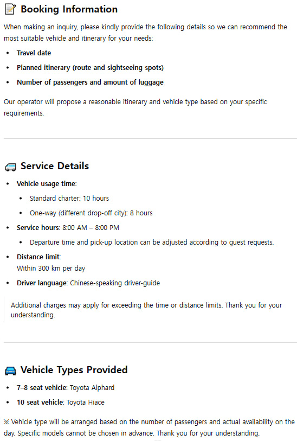The image size is (297, 441).
Task: Click the Distance limit label
Action: (39, 257)
